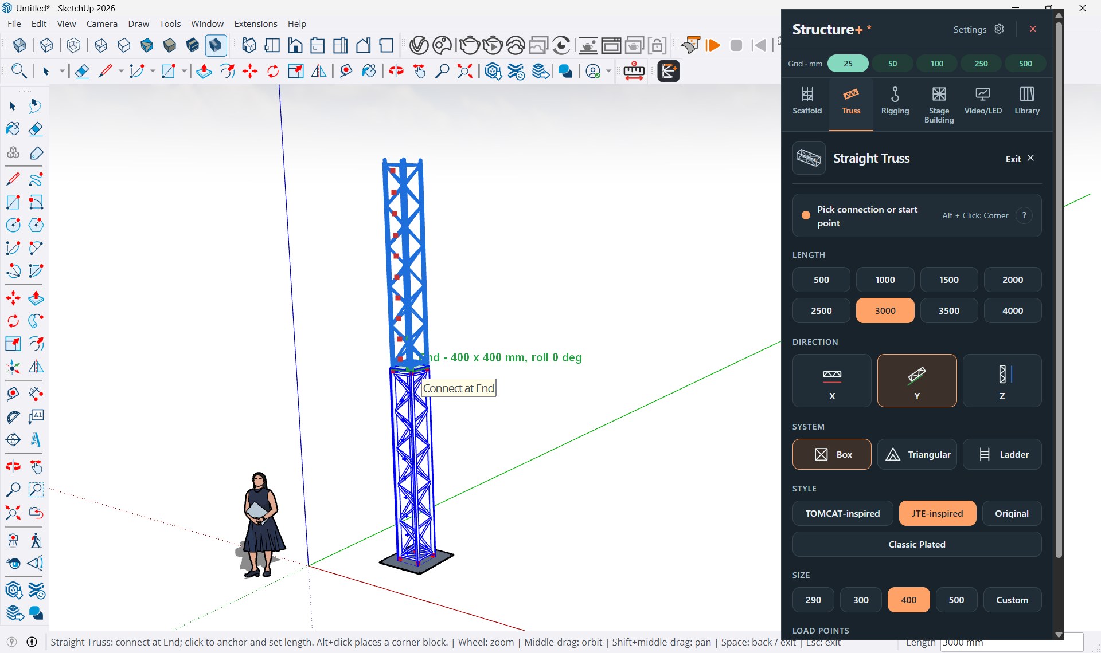Viewport: 1101px width, 653px height.
Task: Switch to Stage Building tab
Action: (x=939, y=105)
